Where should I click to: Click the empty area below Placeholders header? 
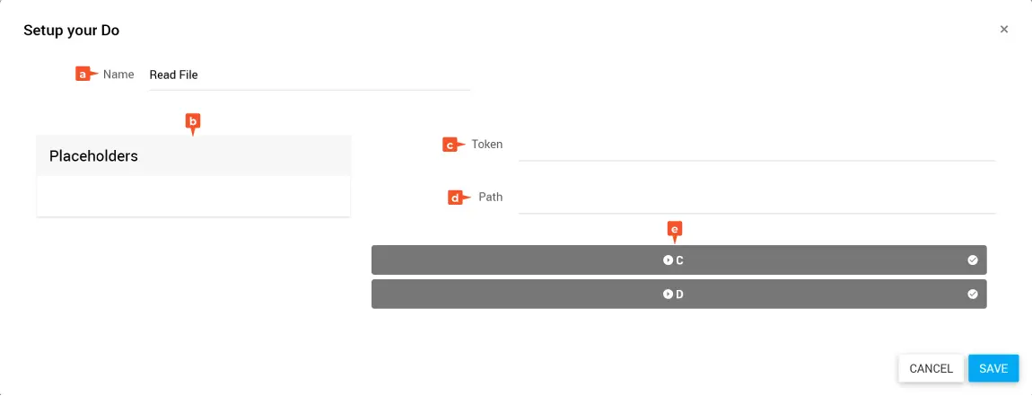pyautogui.click(x=193, y=196)
